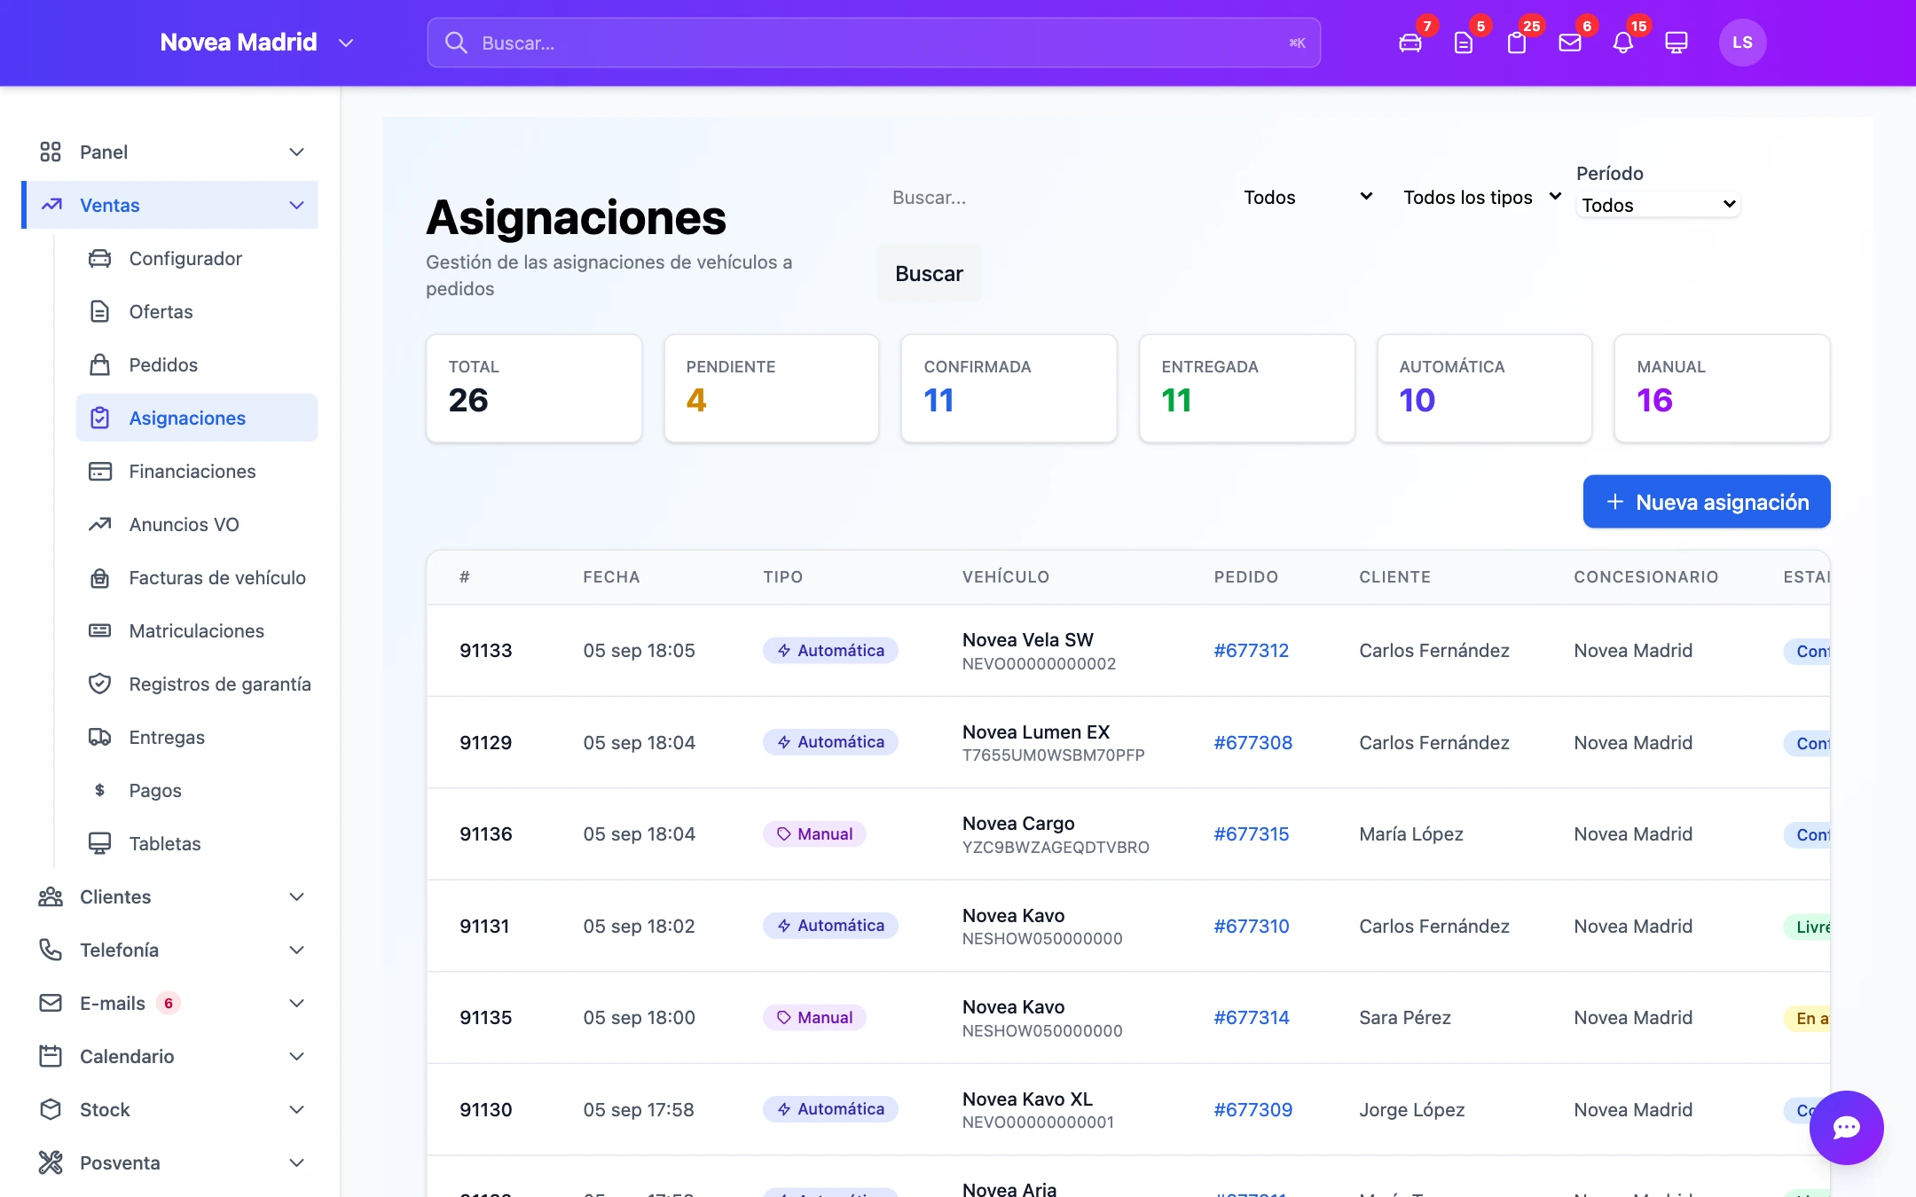Open order link #677308
The height and width of the screenshot is (1197, 1916).
(x=1252, y=742)
